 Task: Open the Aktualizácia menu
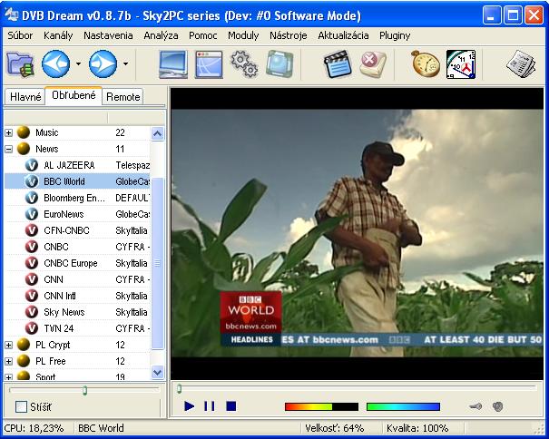[x=343, y=35]
